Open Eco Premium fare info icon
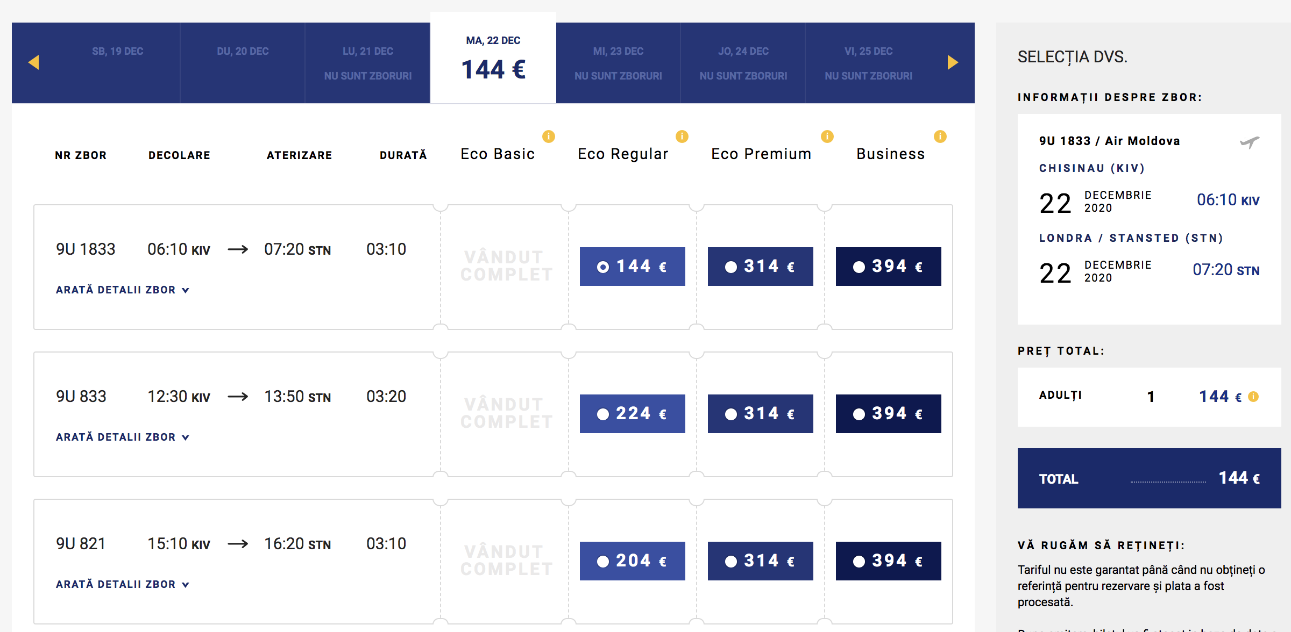1291x632 pixels. click(x=827, y=137)
